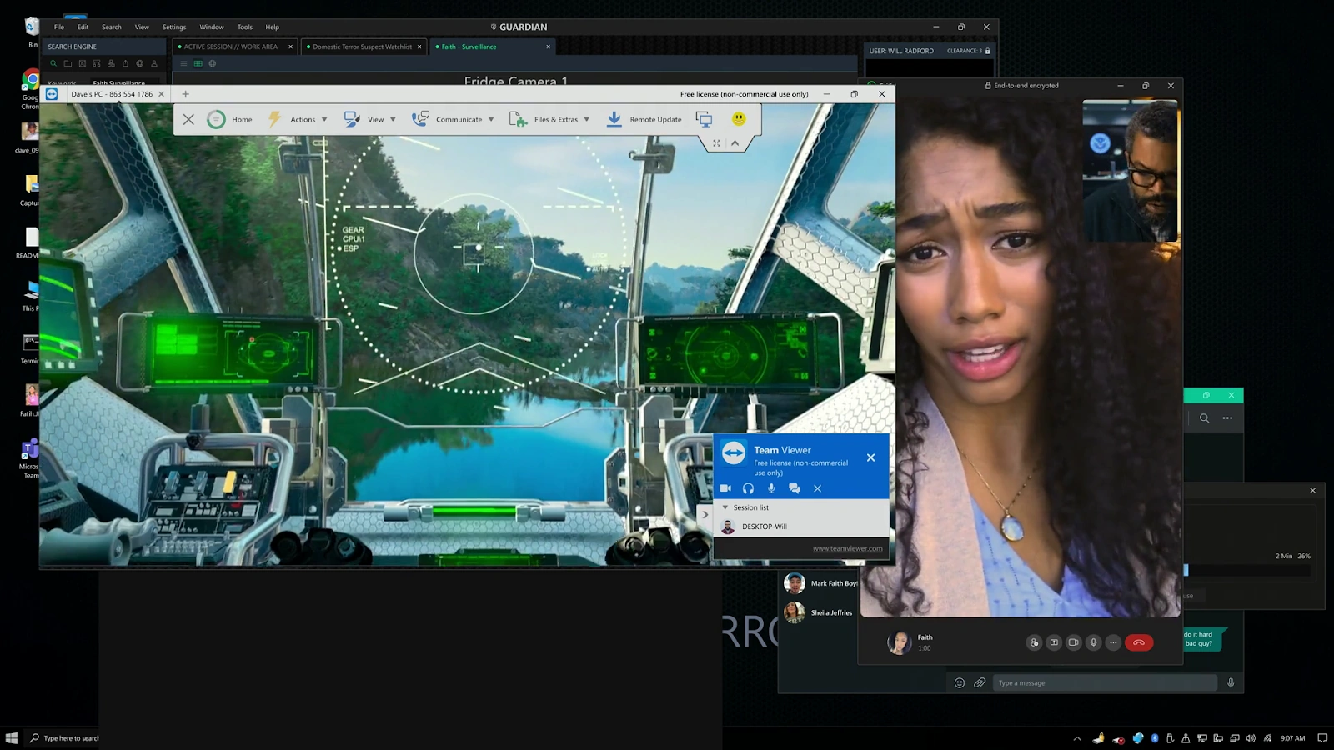Open the Search menu in Guardian

112,27
